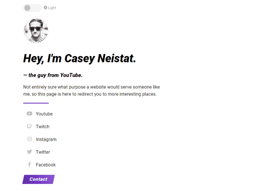Image resolution: width=255 pixels, height=191 pixels.
Task: Select the Twitch icon
Action: tap(29, 126)
